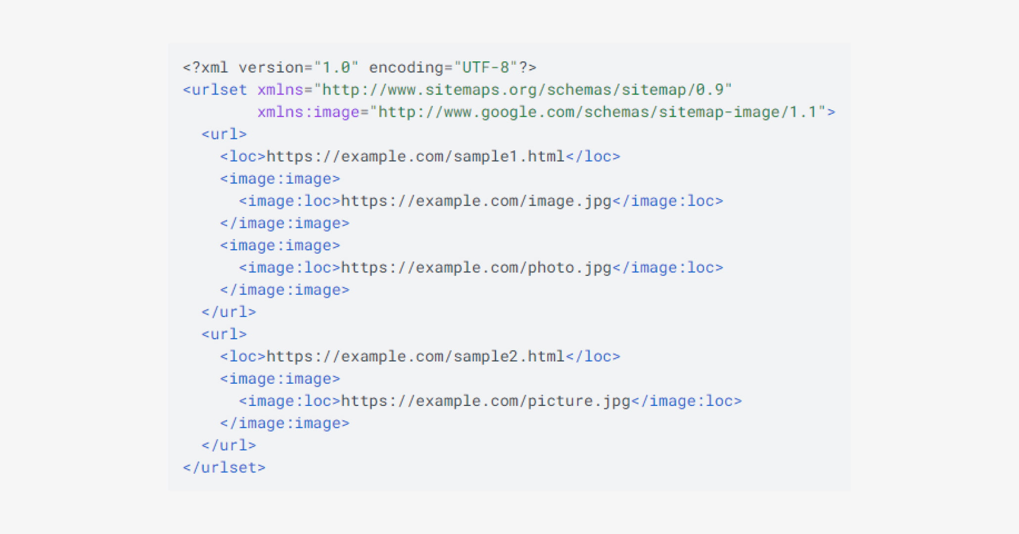Click the sitemaps.org schema URL
The height and width of the screenshot is (534, 1019).
coord(523,89)
